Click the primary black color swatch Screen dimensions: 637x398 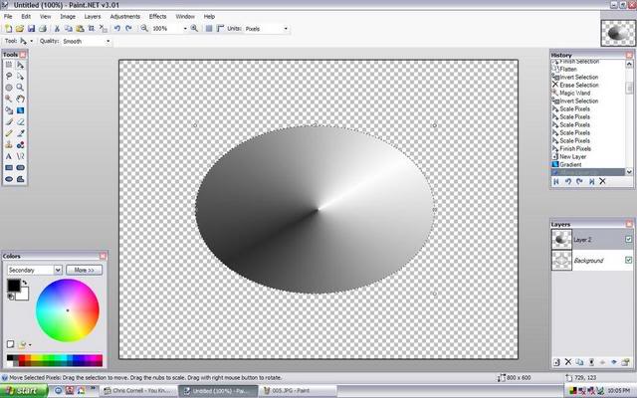(13, 286)
